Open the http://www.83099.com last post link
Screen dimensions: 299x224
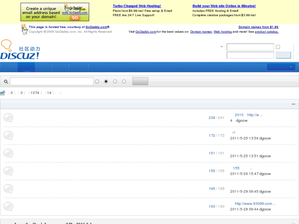pos(255,203)
